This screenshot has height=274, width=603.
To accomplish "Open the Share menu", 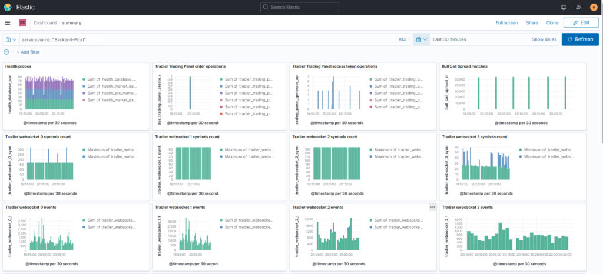I will (x=532, y=23).
